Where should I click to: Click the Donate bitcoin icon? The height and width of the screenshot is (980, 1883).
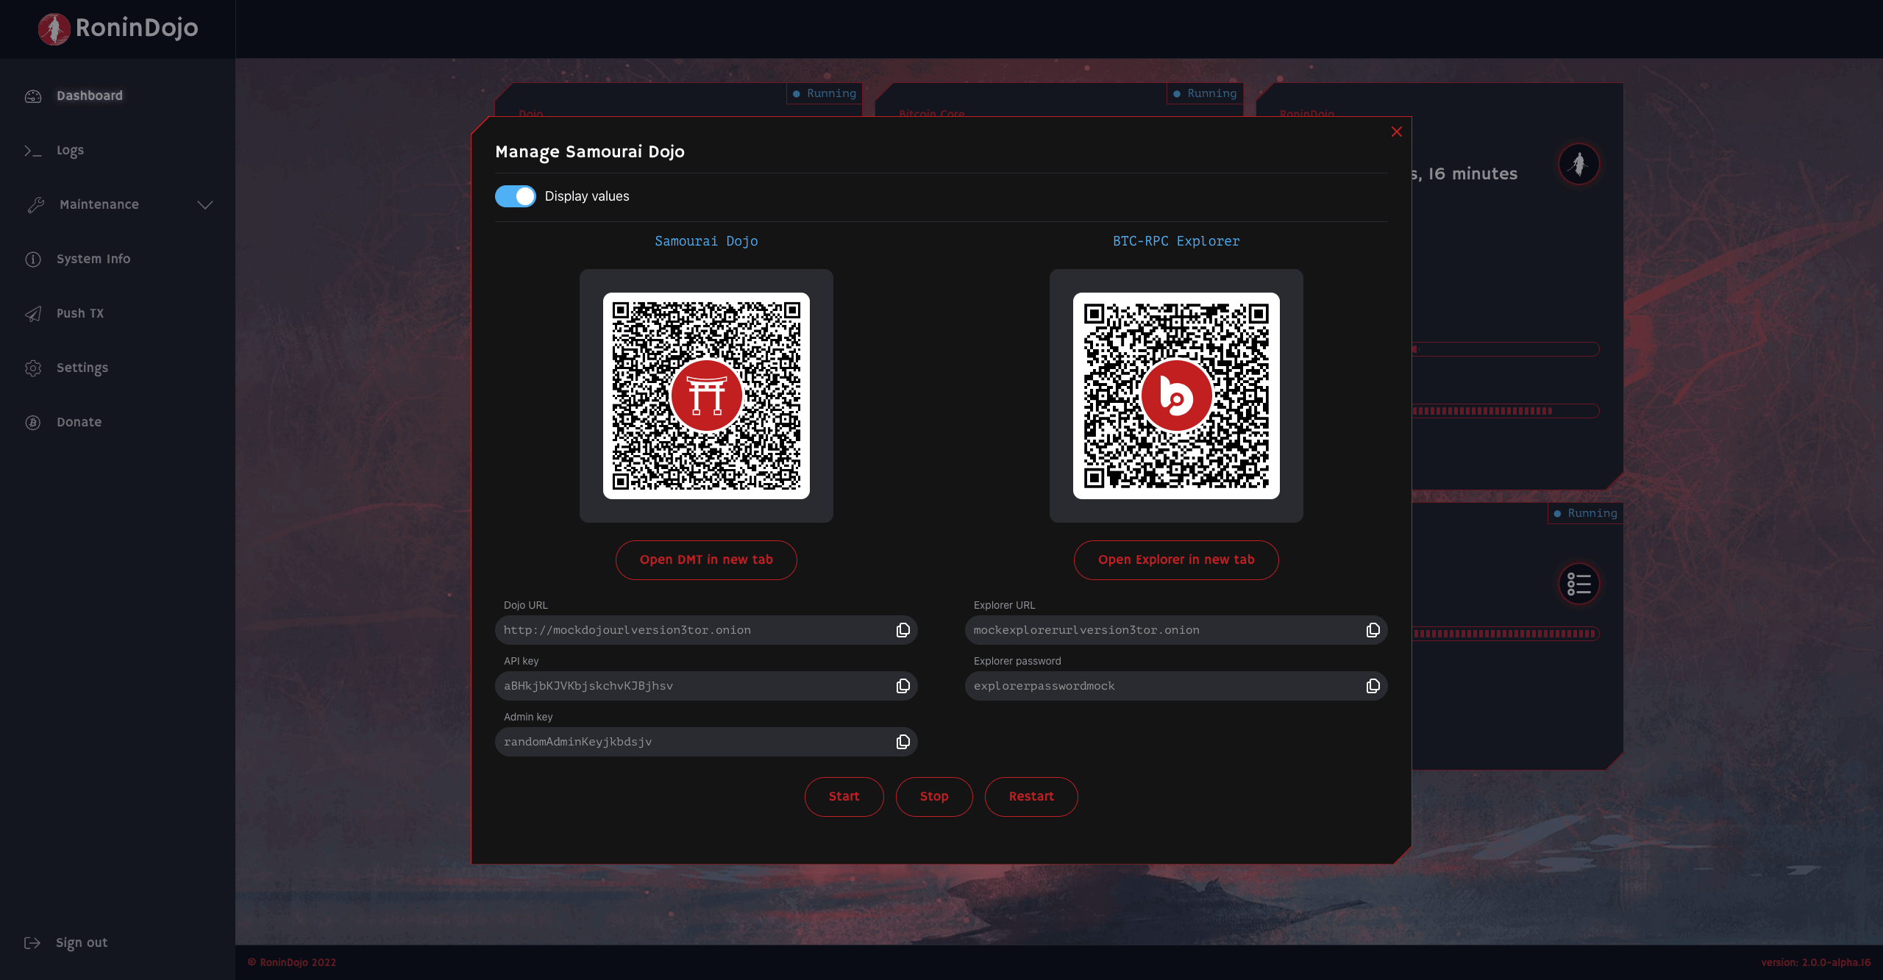(33, 423)
